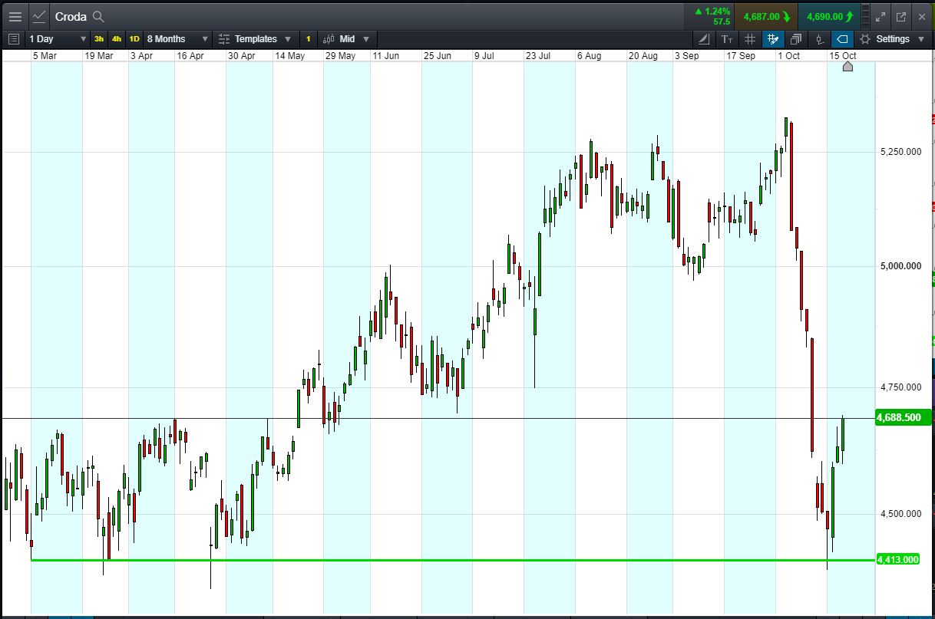Click the buy price 4,690.00 button
The width and height of the screenshot is (935, 619).
pos(828,16)
